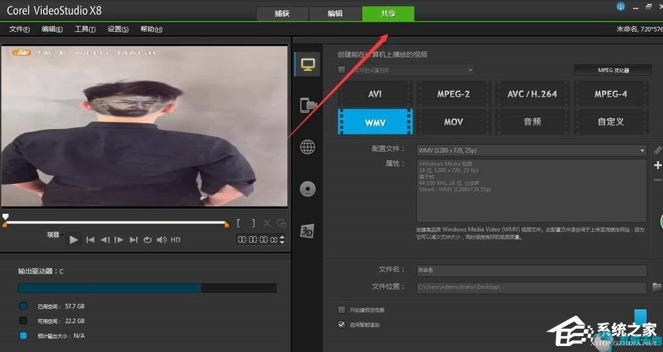The image size is (663, 352).
Task: Select the Disc burning category icon
Action: [x=308, y=189]
